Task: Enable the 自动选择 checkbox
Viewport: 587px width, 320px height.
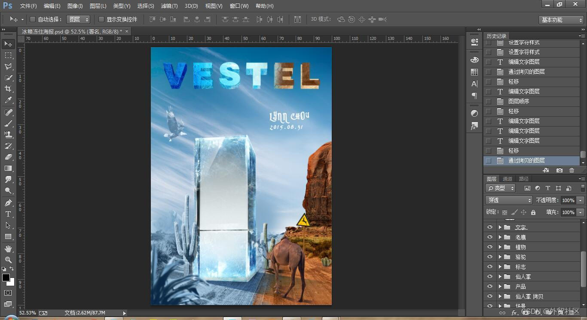Action: (x=33, y=19)
